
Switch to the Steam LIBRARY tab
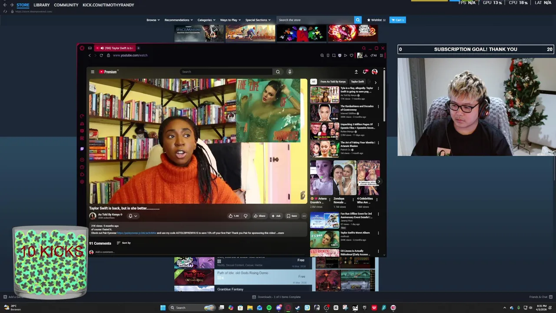(42, 5)
